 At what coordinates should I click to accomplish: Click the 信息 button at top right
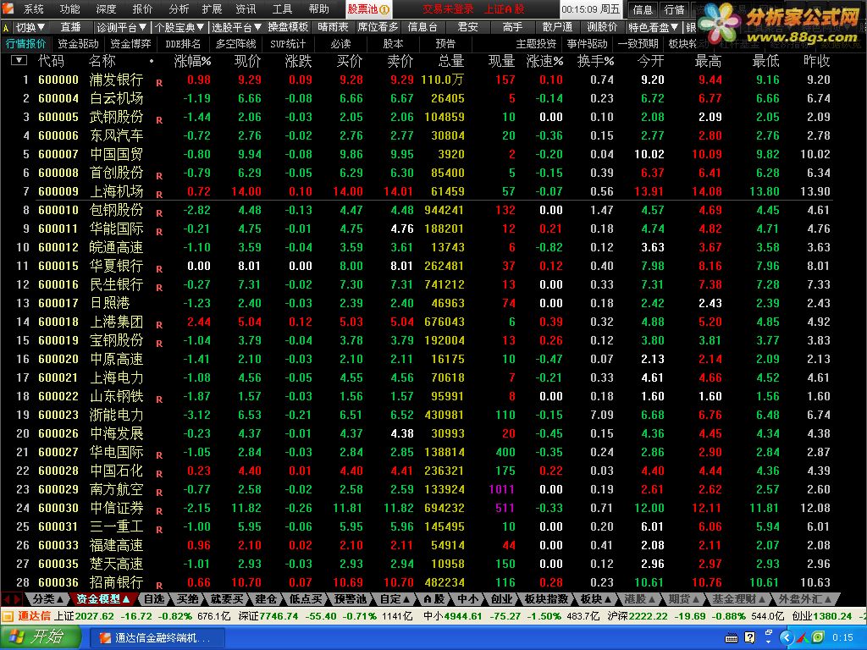point(643,9)
